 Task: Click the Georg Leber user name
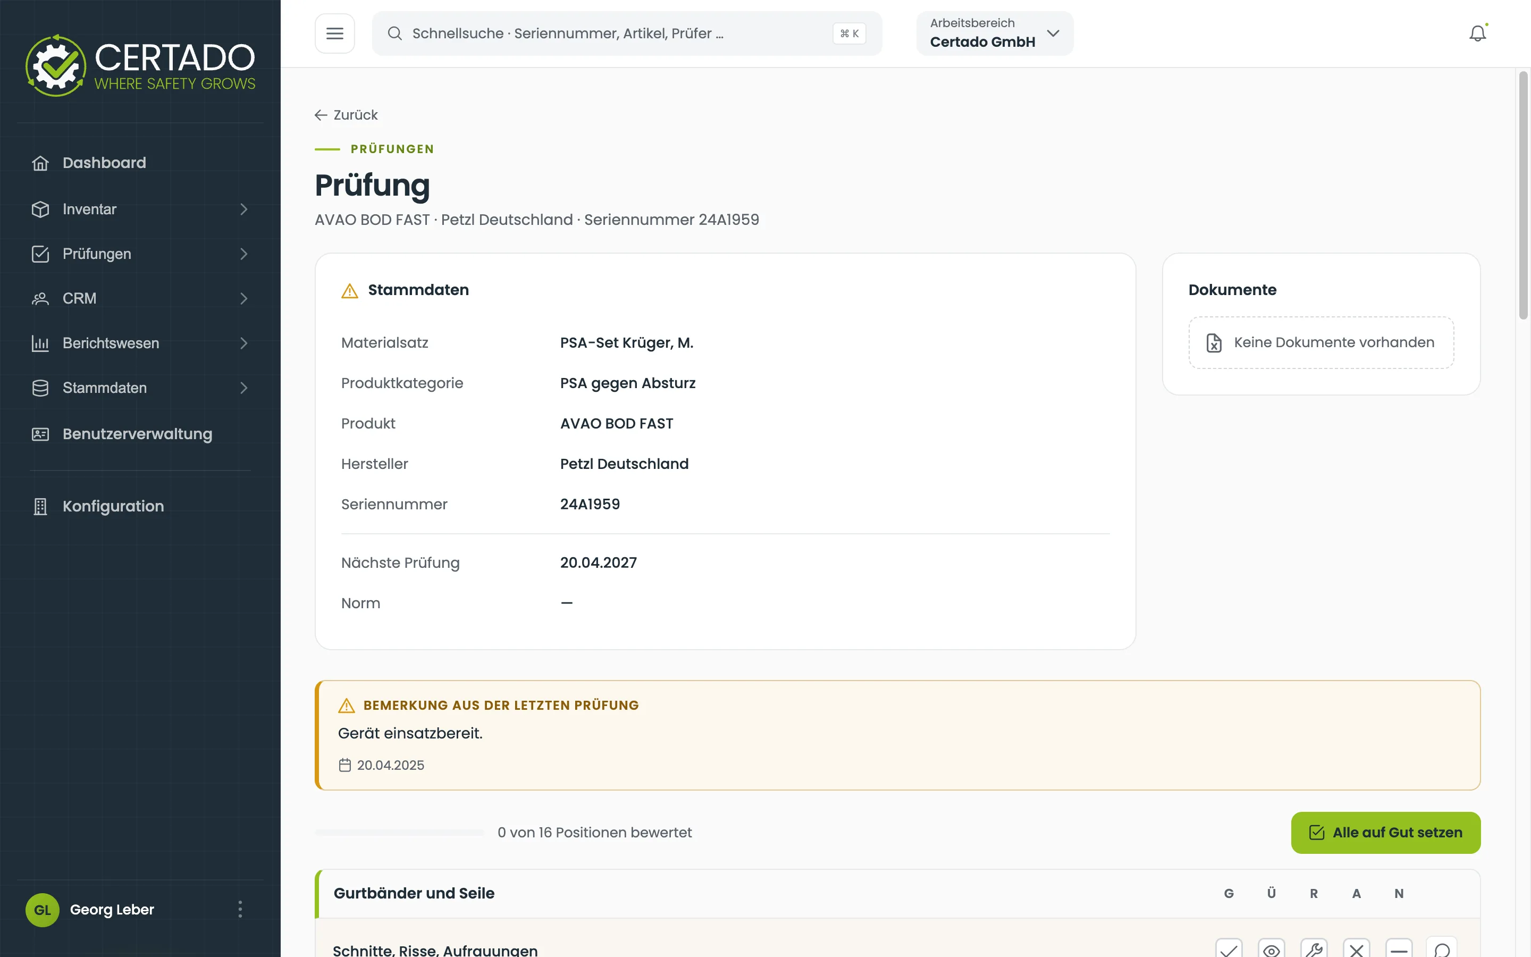(112, 910)
